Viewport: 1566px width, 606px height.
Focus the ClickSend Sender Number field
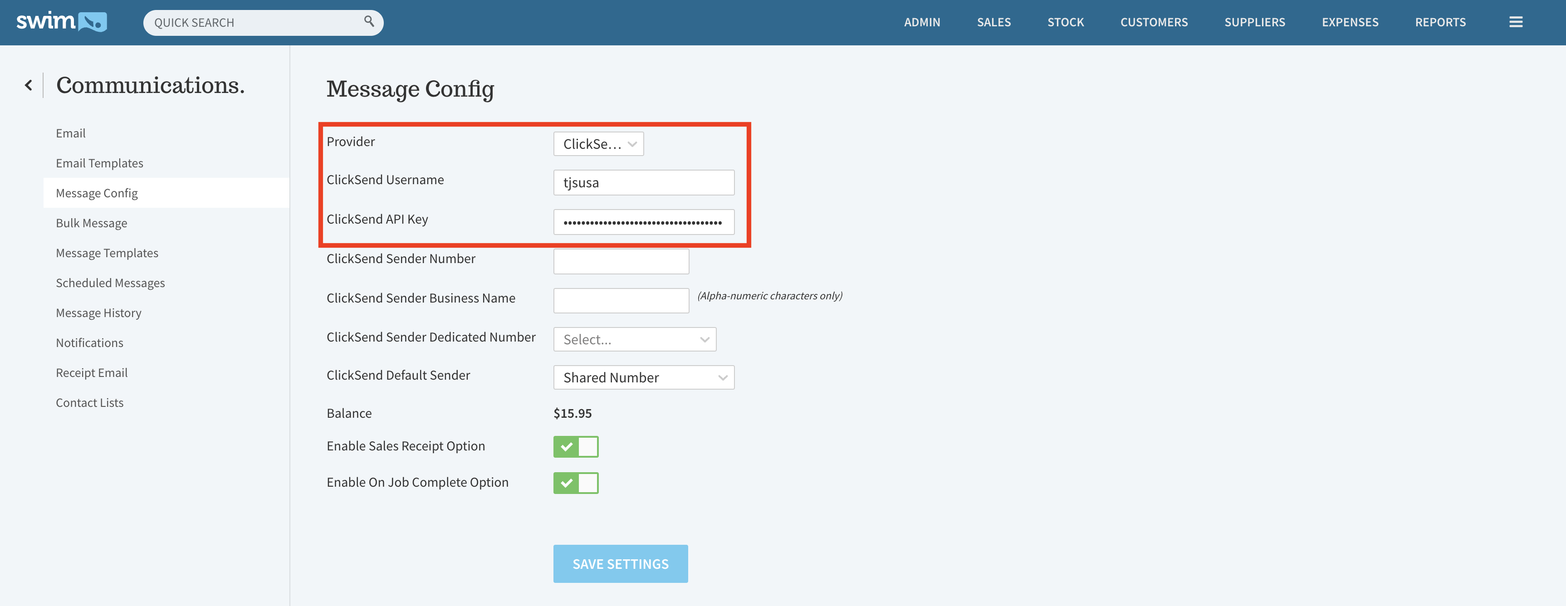click(x=621, y=261)
